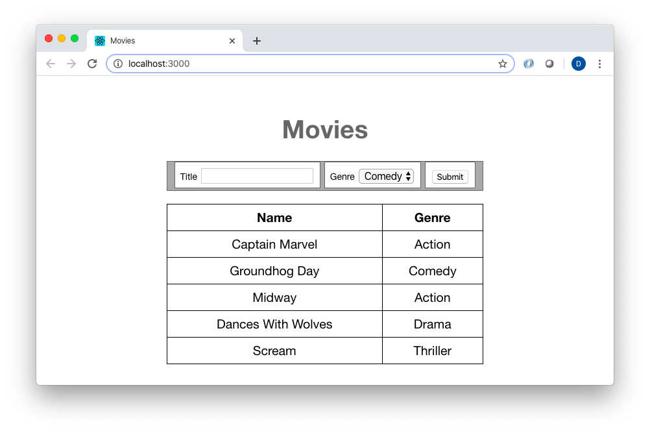
Task: Click Action genre in Captain Marvel row
Action: tap(433, 244)
